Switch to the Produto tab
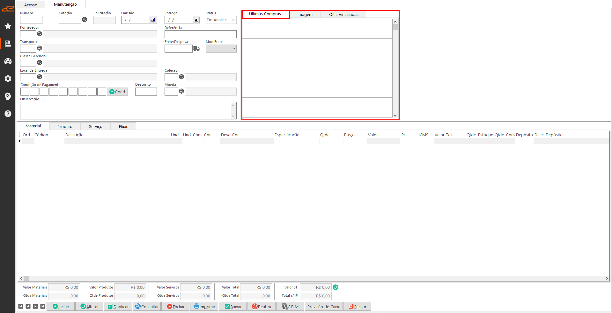 click(65, 126)
